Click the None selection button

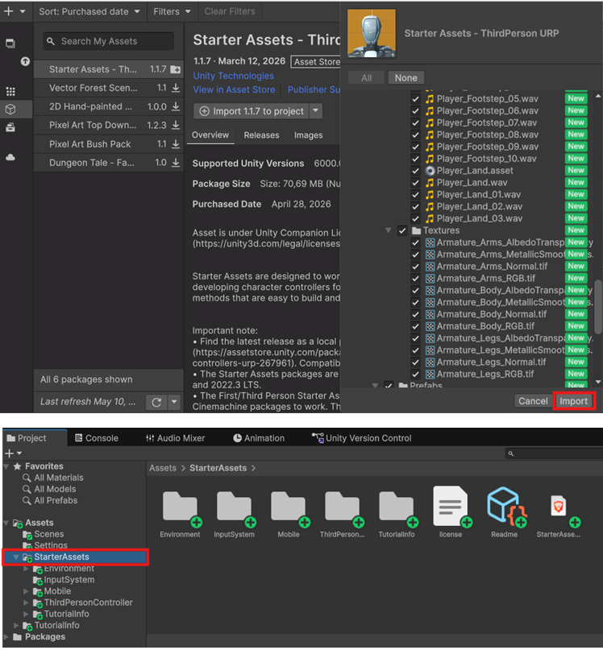(405, 78)
